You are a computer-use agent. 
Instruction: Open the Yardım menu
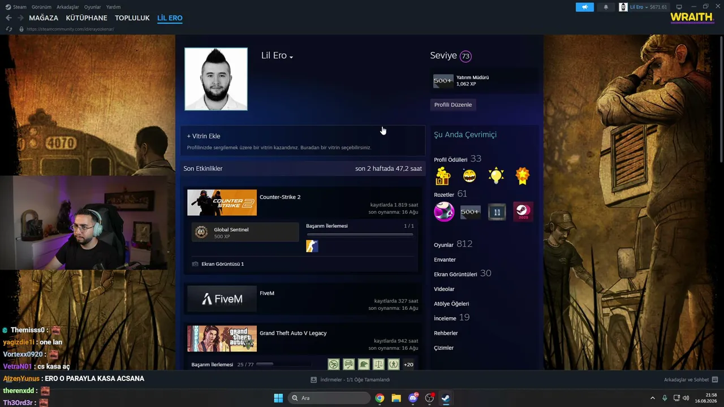114,7
